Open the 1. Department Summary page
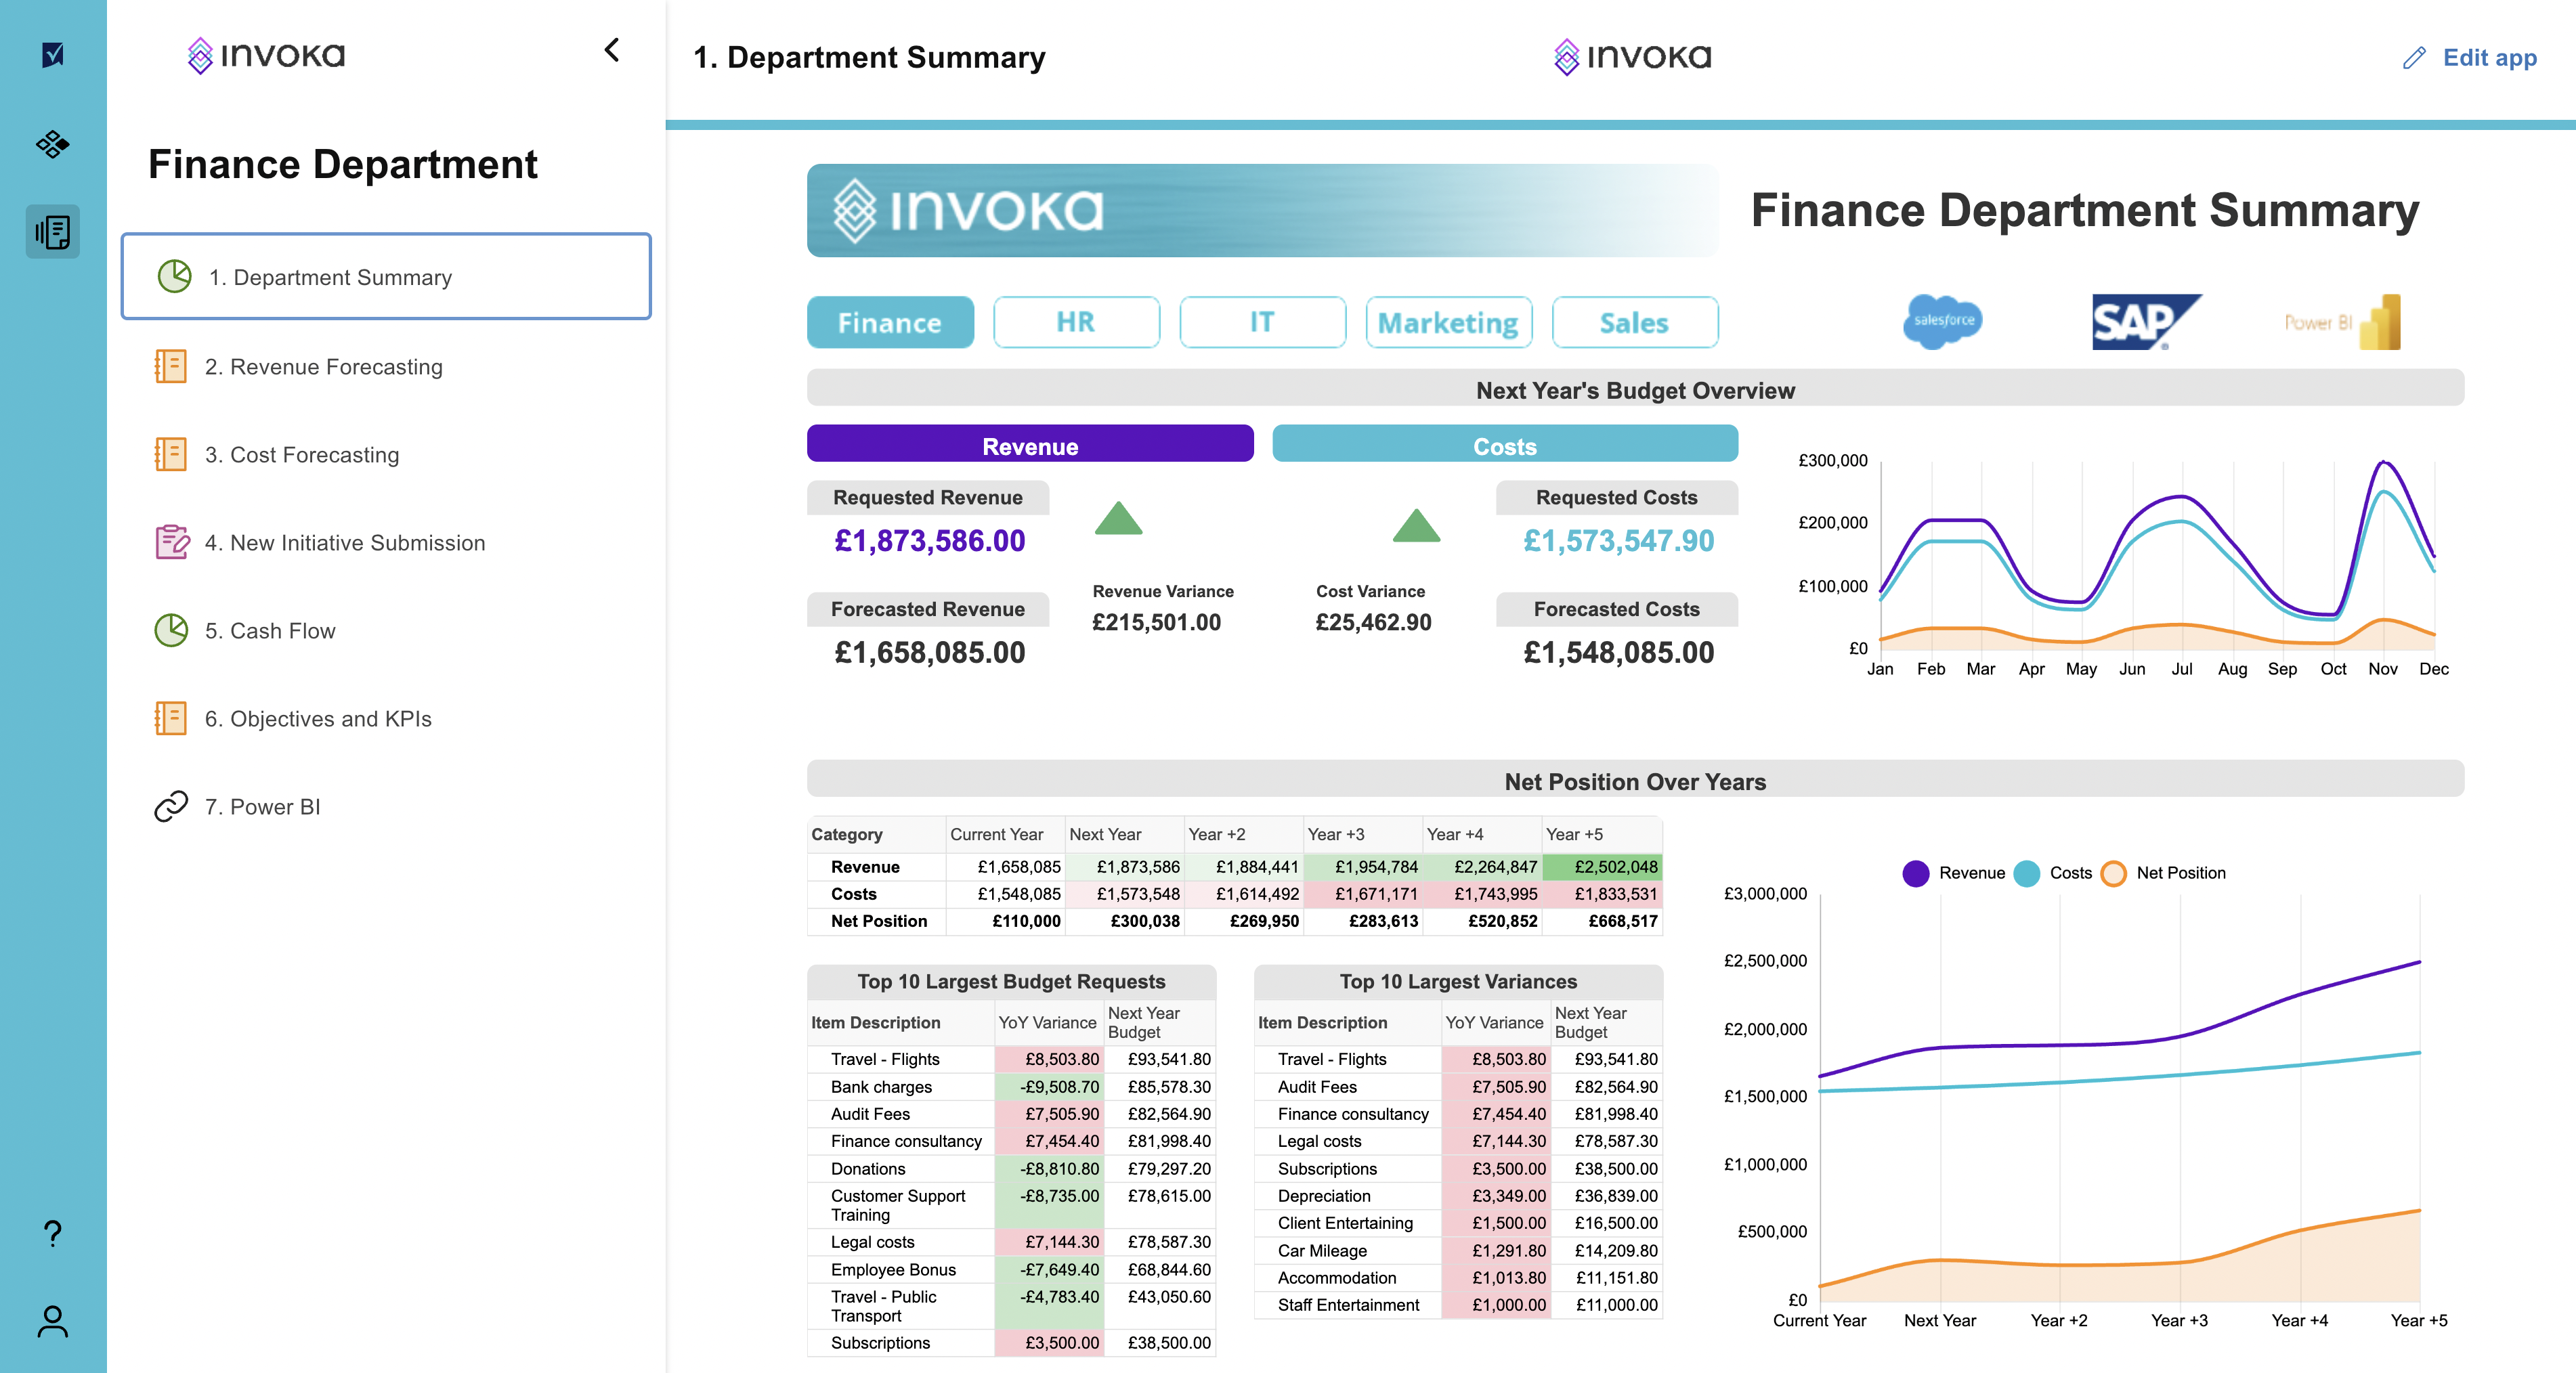The width and height of the screenshot is (2576, 1373). [x=386, y=277]
